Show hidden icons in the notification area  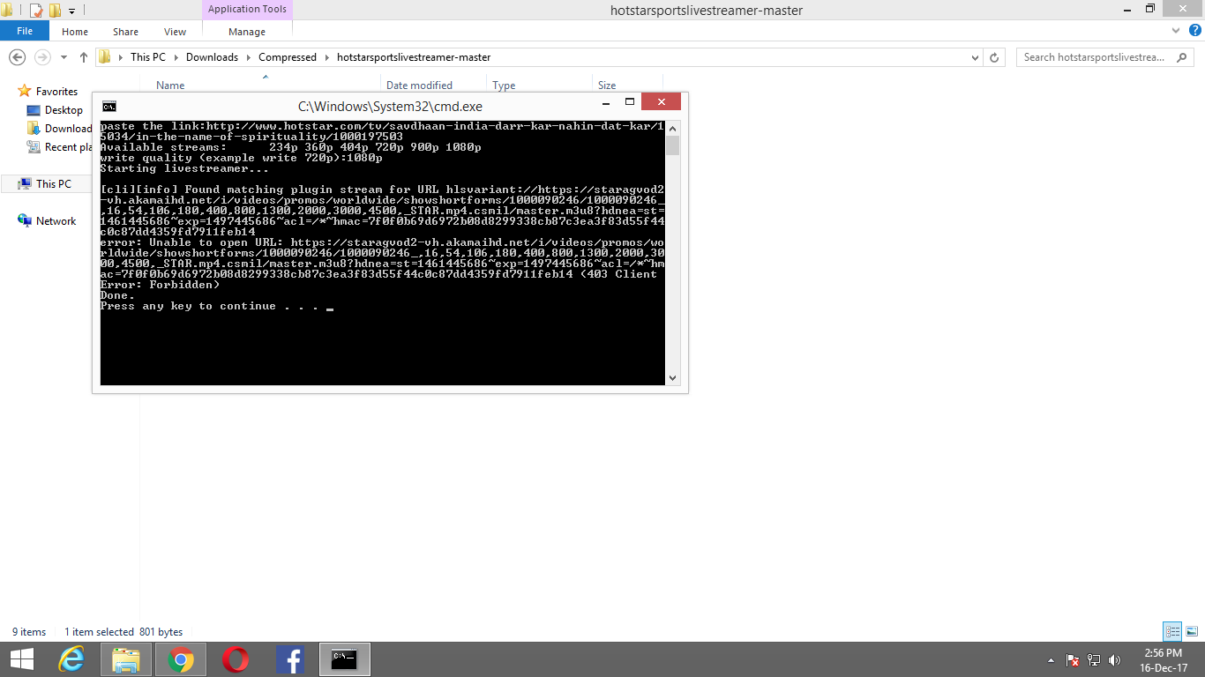(x=1051, y=659)
